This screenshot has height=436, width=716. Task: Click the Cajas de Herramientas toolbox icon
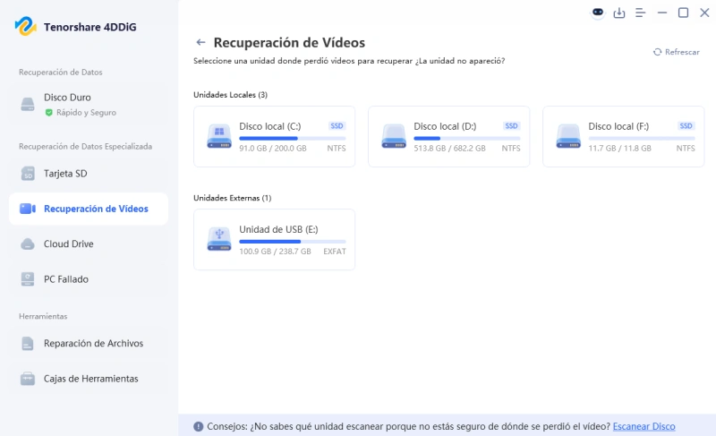(28, 379)
